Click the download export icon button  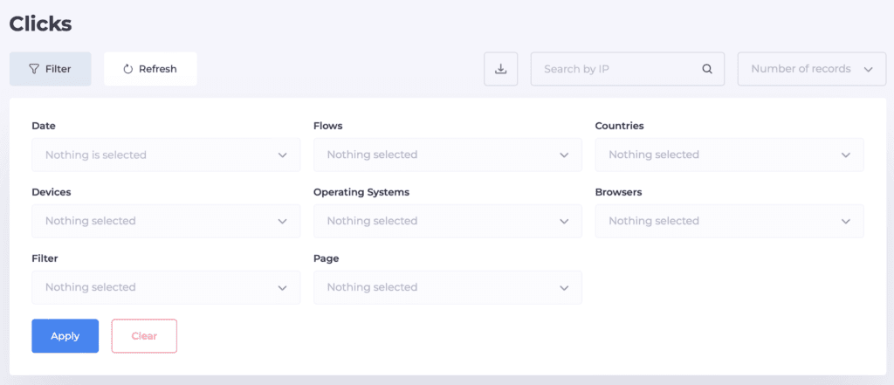point(501,69)
